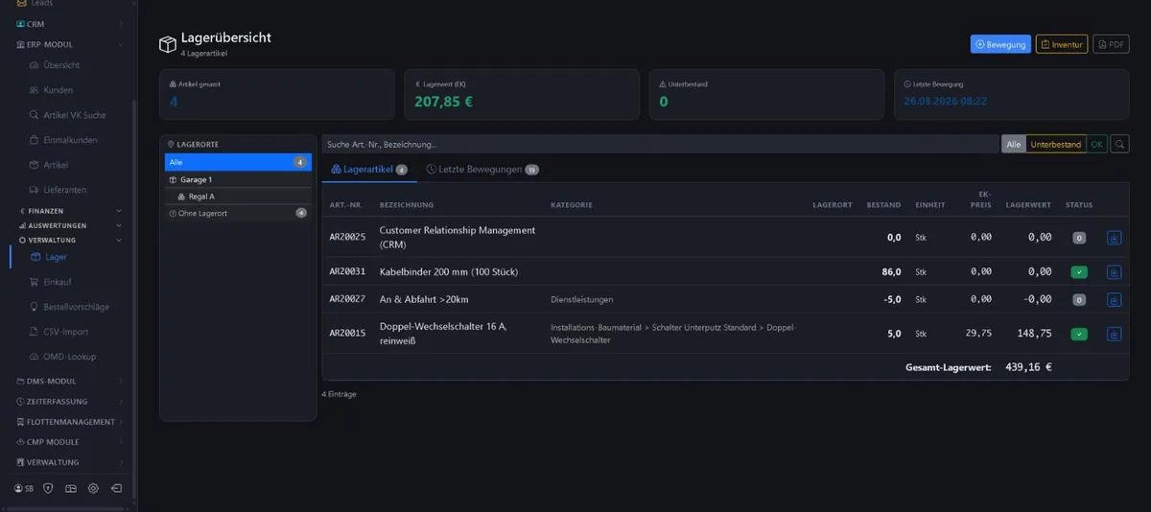
Task: Open the Übersicht sidebar item icon
Action: click(x=35, y=65)
